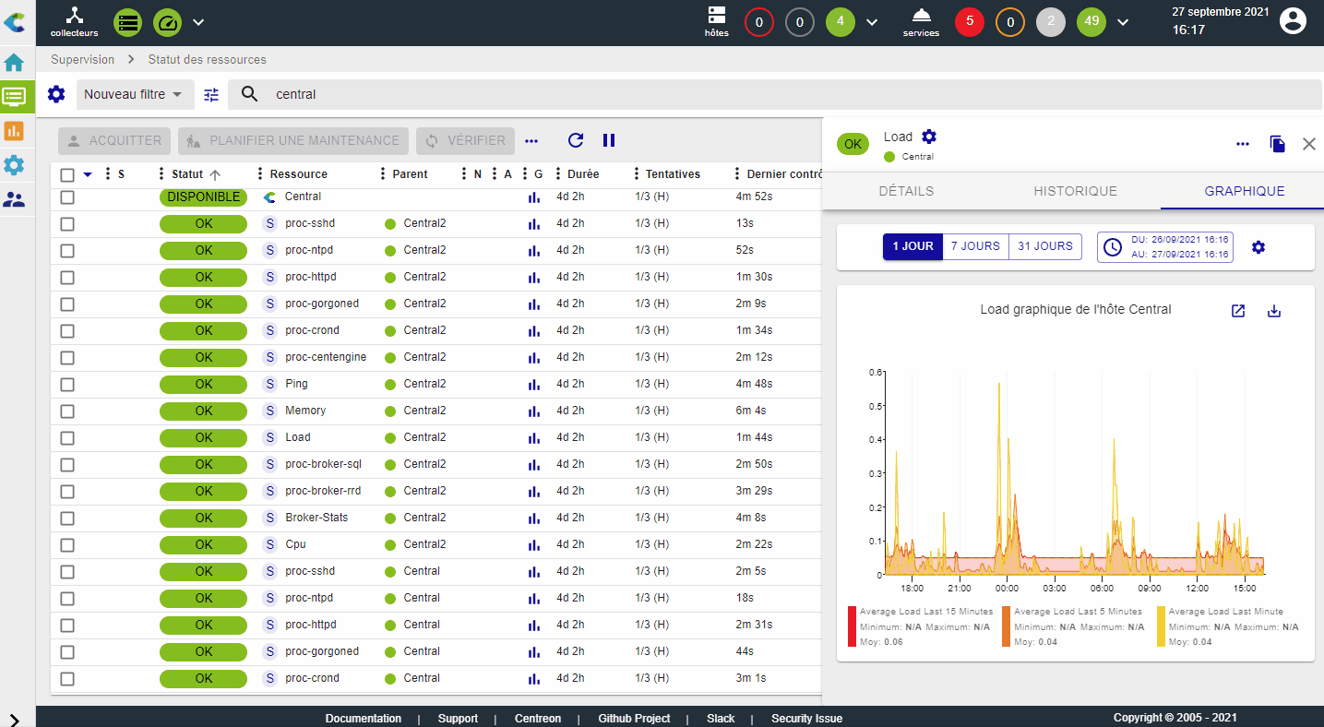The height and width of the screenshot is (727, 1324).
Task: Switch to the HISTORIQUE tab
Action: click(x=1075, y=191)
